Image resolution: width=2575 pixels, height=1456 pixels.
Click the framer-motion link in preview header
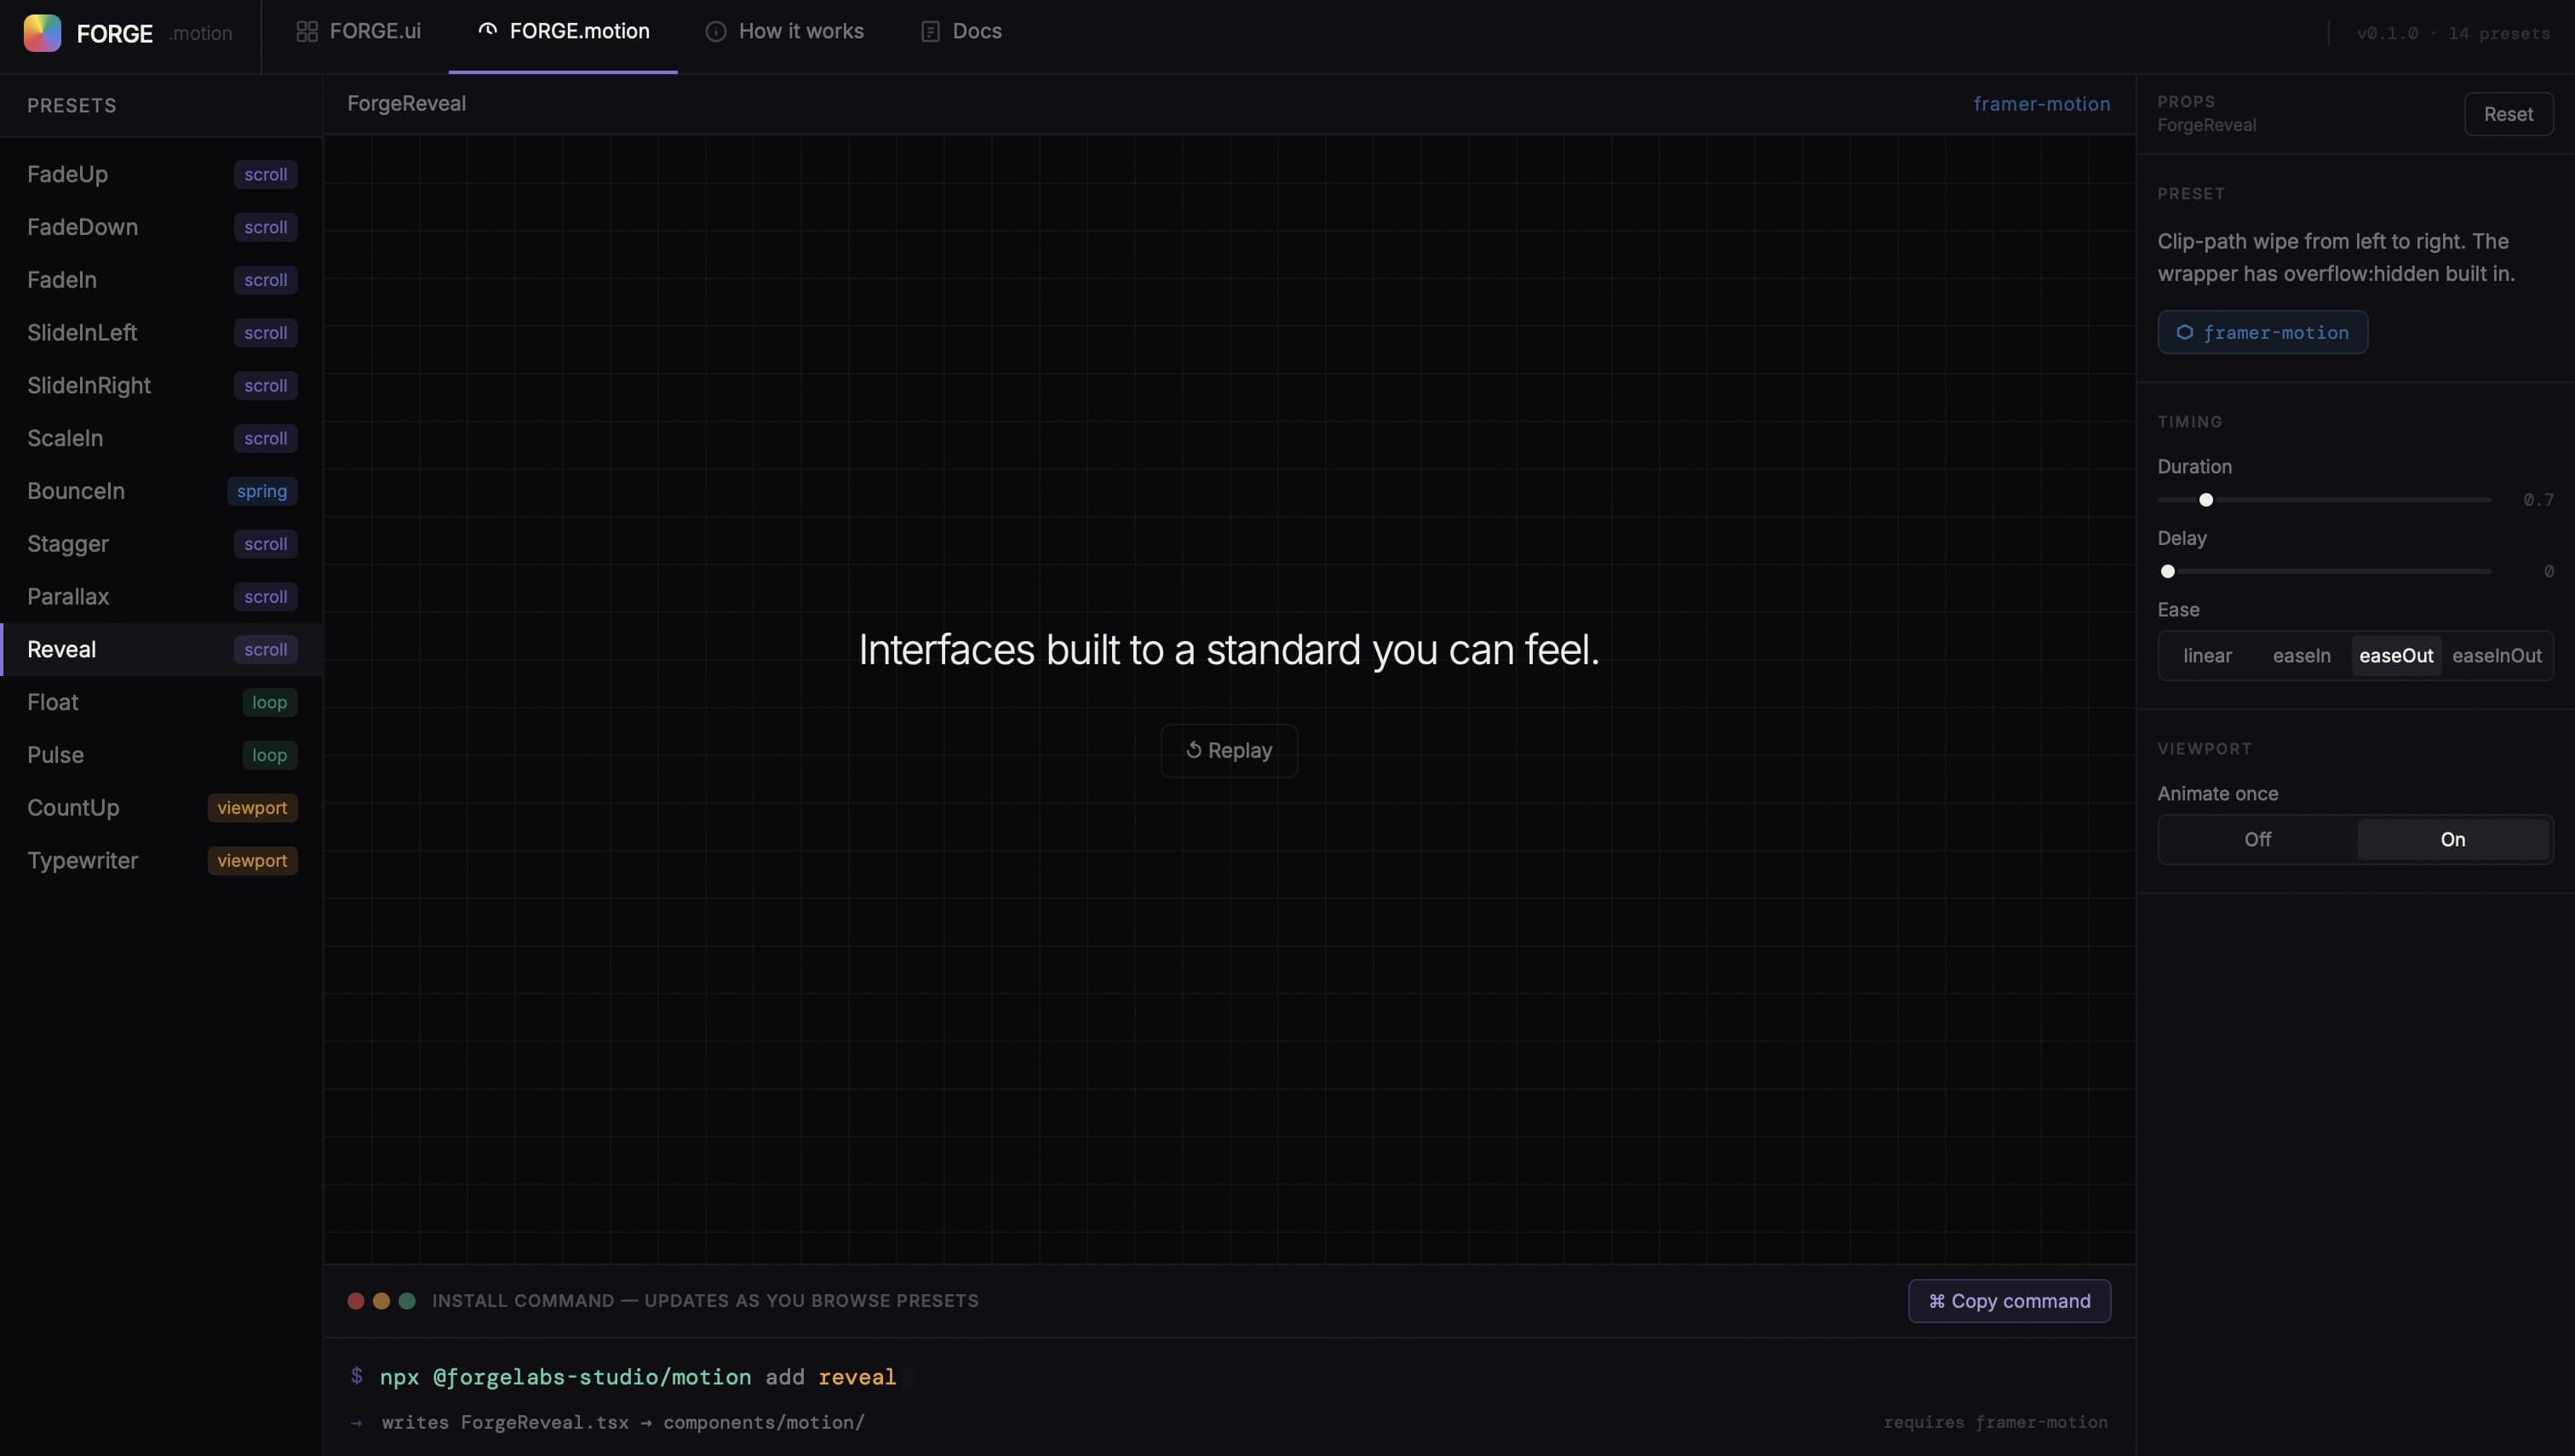coord(2041,104)
